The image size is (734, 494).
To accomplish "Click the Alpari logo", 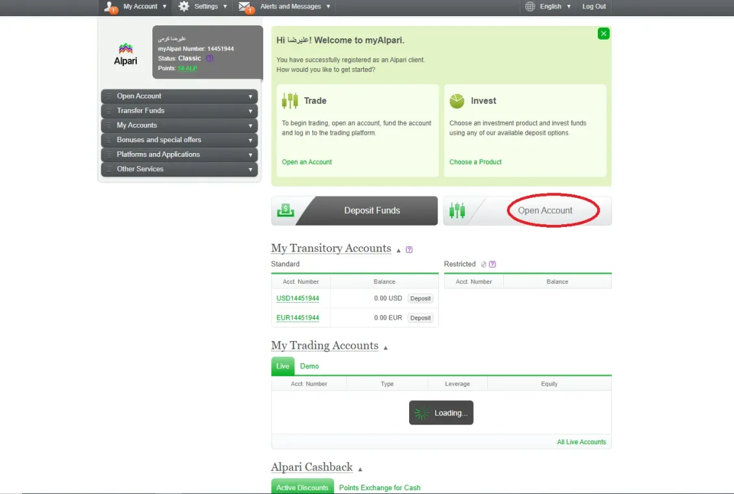I will [125, 54].
